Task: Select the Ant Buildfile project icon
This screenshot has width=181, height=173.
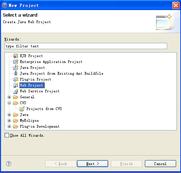Action: tap(16, 73)
